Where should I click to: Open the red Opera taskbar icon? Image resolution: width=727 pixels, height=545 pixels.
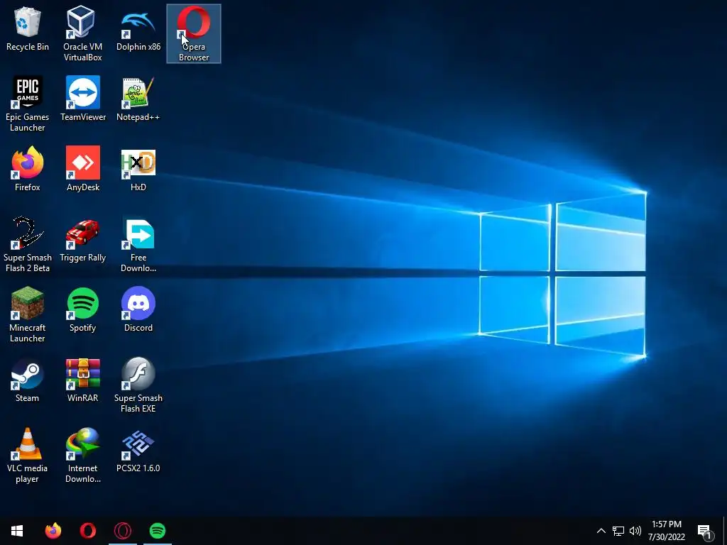(87, 531)
